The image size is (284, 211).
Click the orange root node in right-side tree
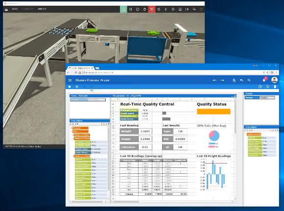[254, 134]
